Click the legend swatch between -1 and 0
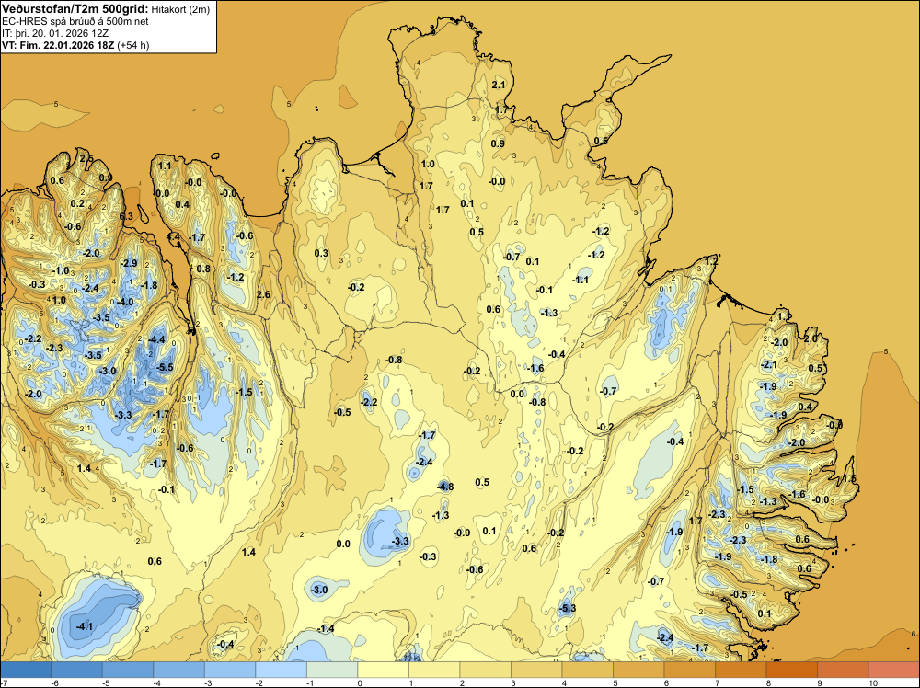The height and width of the screenshot is (688, 920). [x=332, y=670]
